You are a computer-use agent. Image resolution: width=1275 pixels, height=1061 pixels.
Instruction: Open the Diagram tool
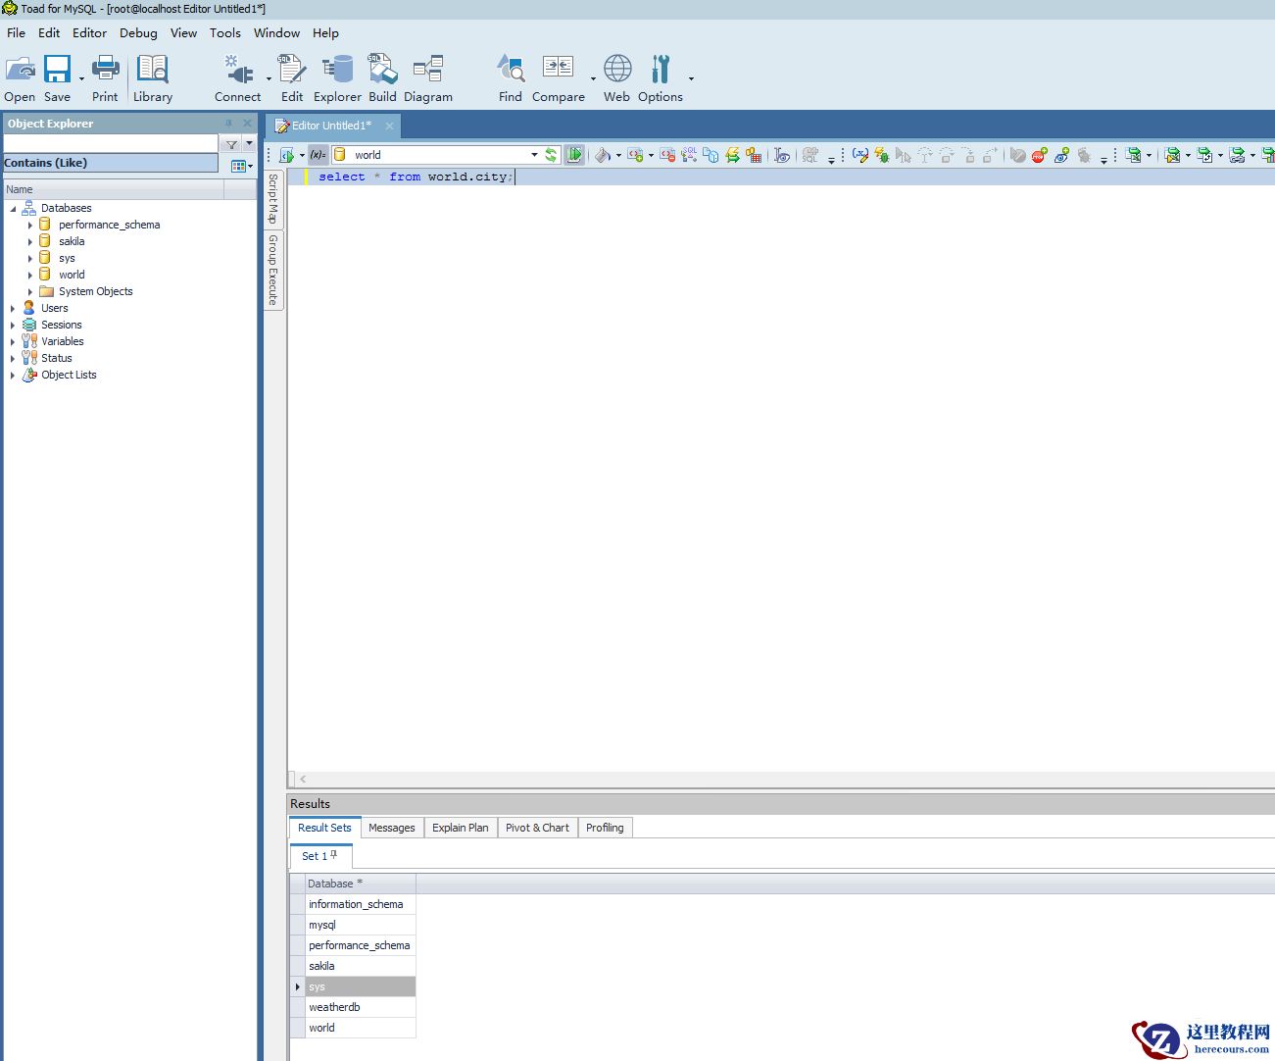(x=427, y=78)
